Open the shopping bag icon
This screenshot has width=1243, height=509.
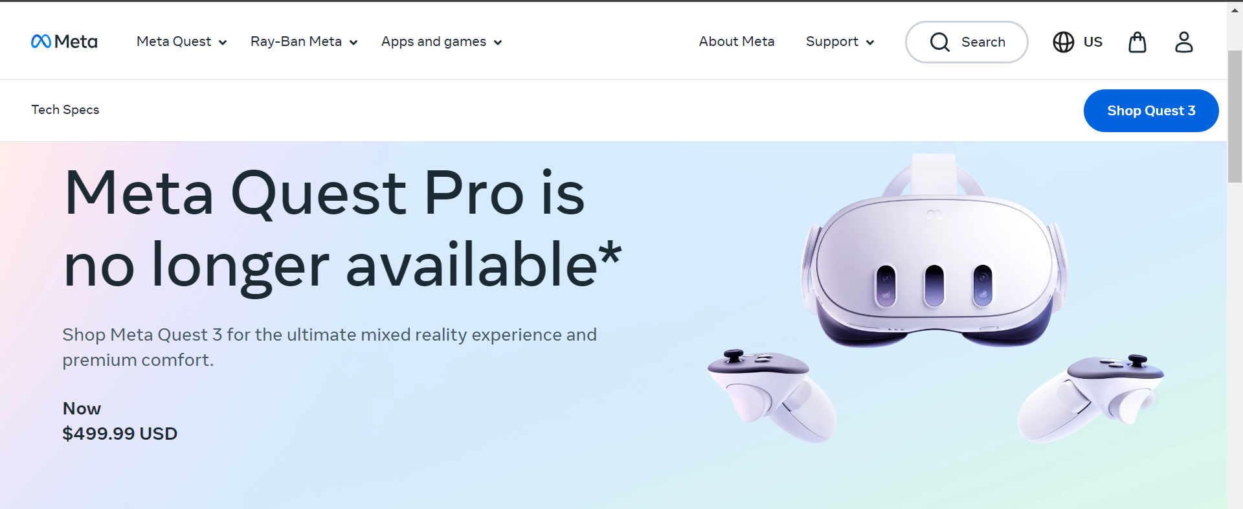[1137, 42]
